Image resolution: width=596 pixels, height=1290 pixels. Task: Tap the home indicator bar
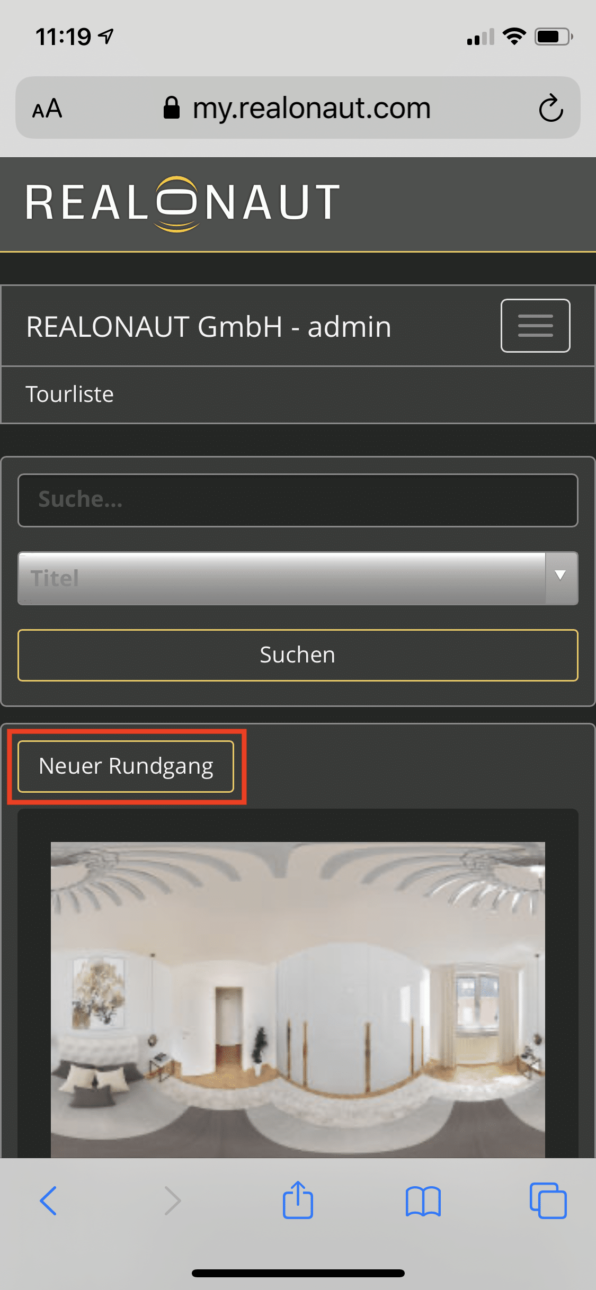point(298,1273)
